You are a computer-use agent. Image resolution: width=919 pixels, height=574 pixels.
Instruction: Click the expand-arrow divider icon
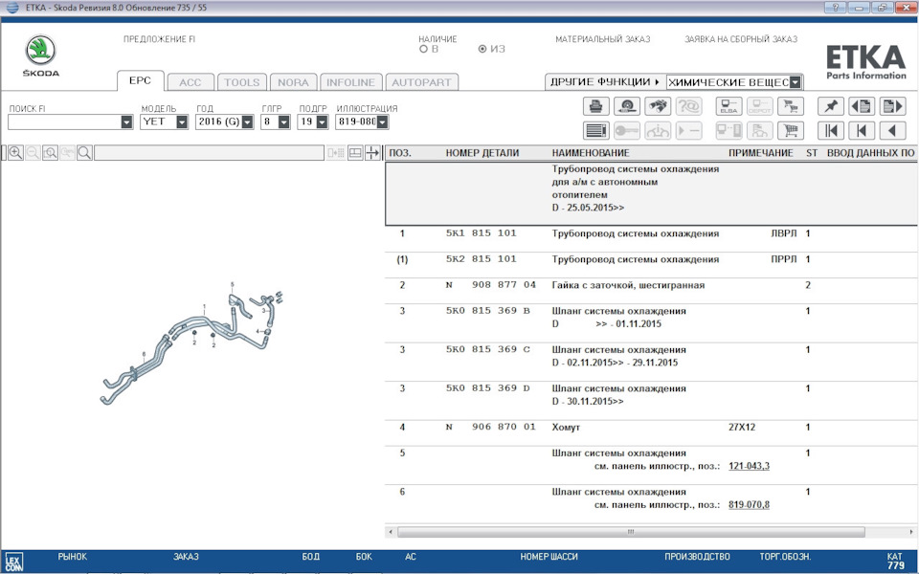372,153
